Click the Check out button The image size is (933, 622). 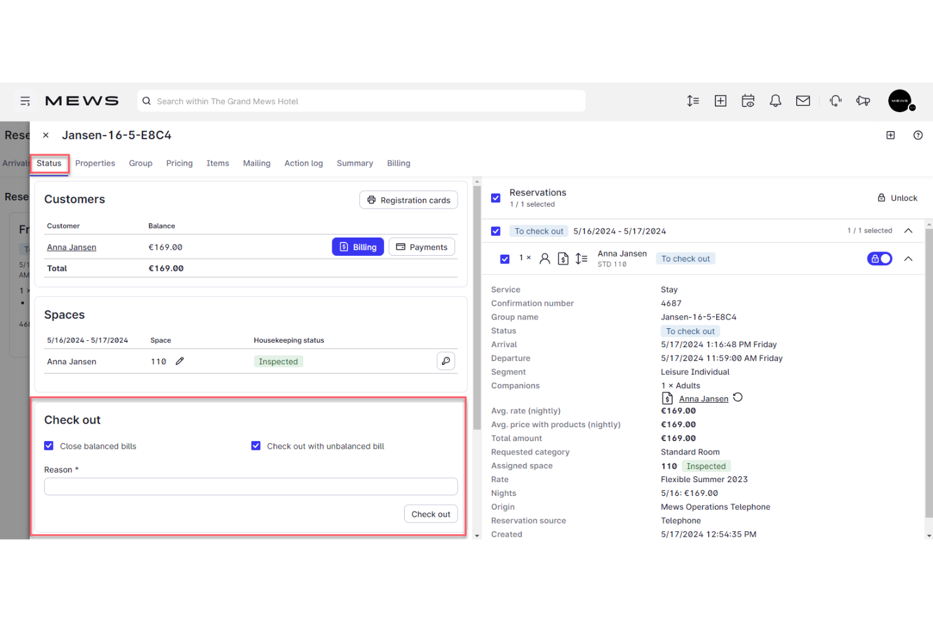[431, 514]
